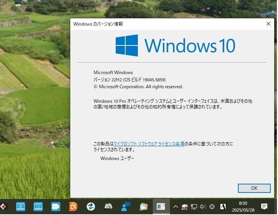Click the 'バージョン 22H2 (OS ビルド 19045.5859)' text
The height and width of the screenshot is (215, 278).
(130, 80)
